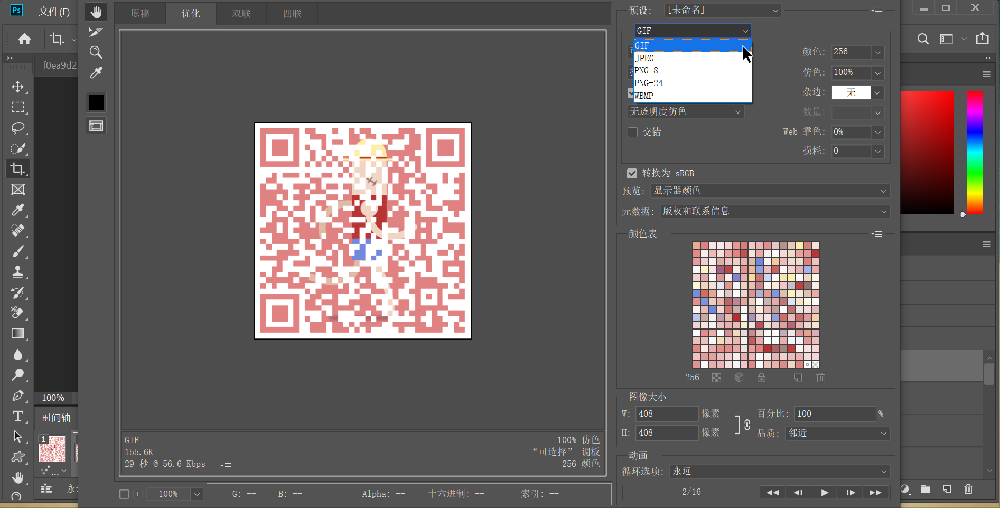Zoom out with the minus button
This screenshot has width=1000, height=508.
point(124,494)
